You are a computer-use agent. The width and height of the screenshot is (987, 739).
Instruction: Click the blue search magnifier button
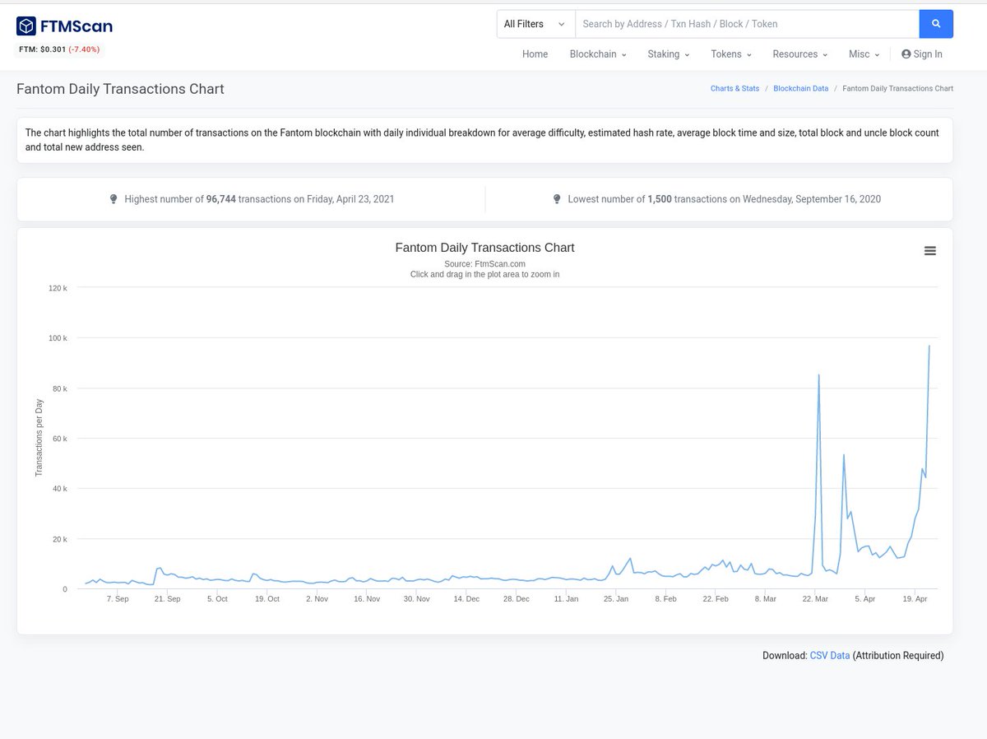pos(936,24)
